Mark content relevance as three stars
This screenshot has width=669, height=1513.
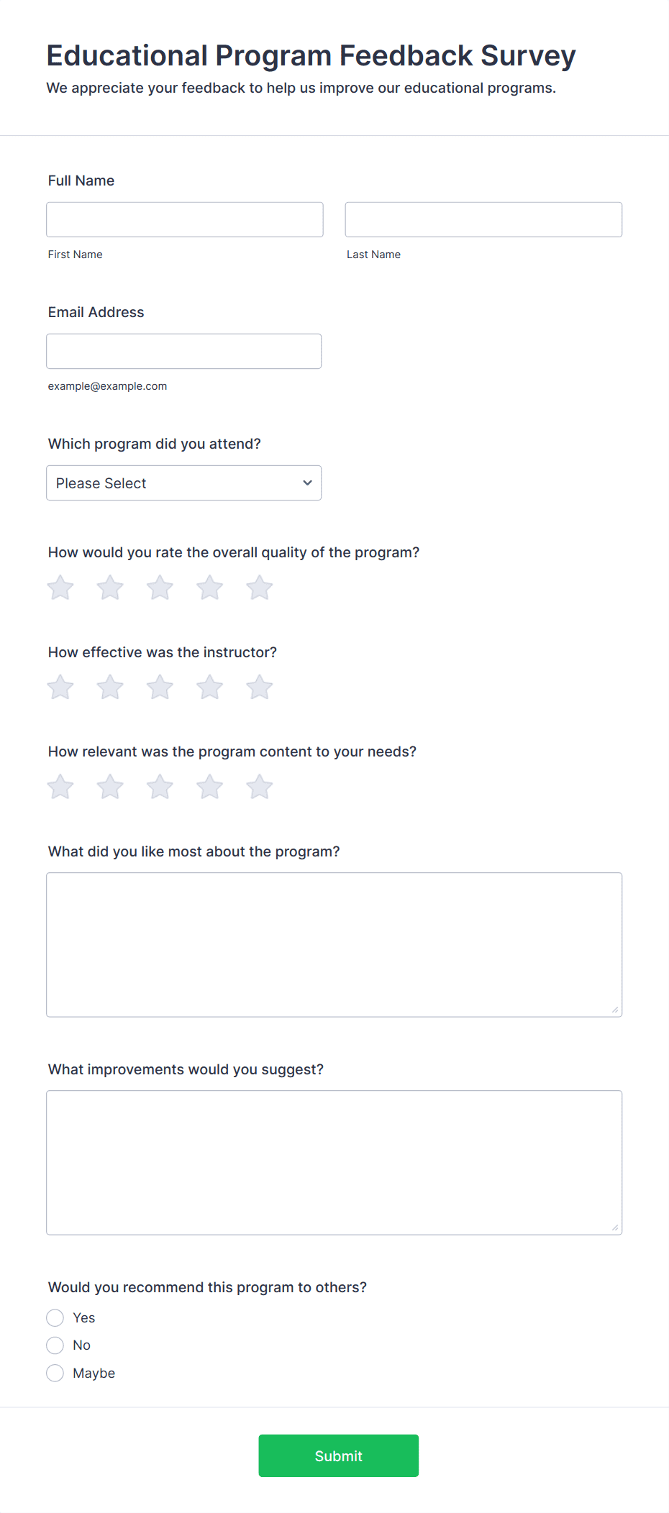click(x=160, y=787)
